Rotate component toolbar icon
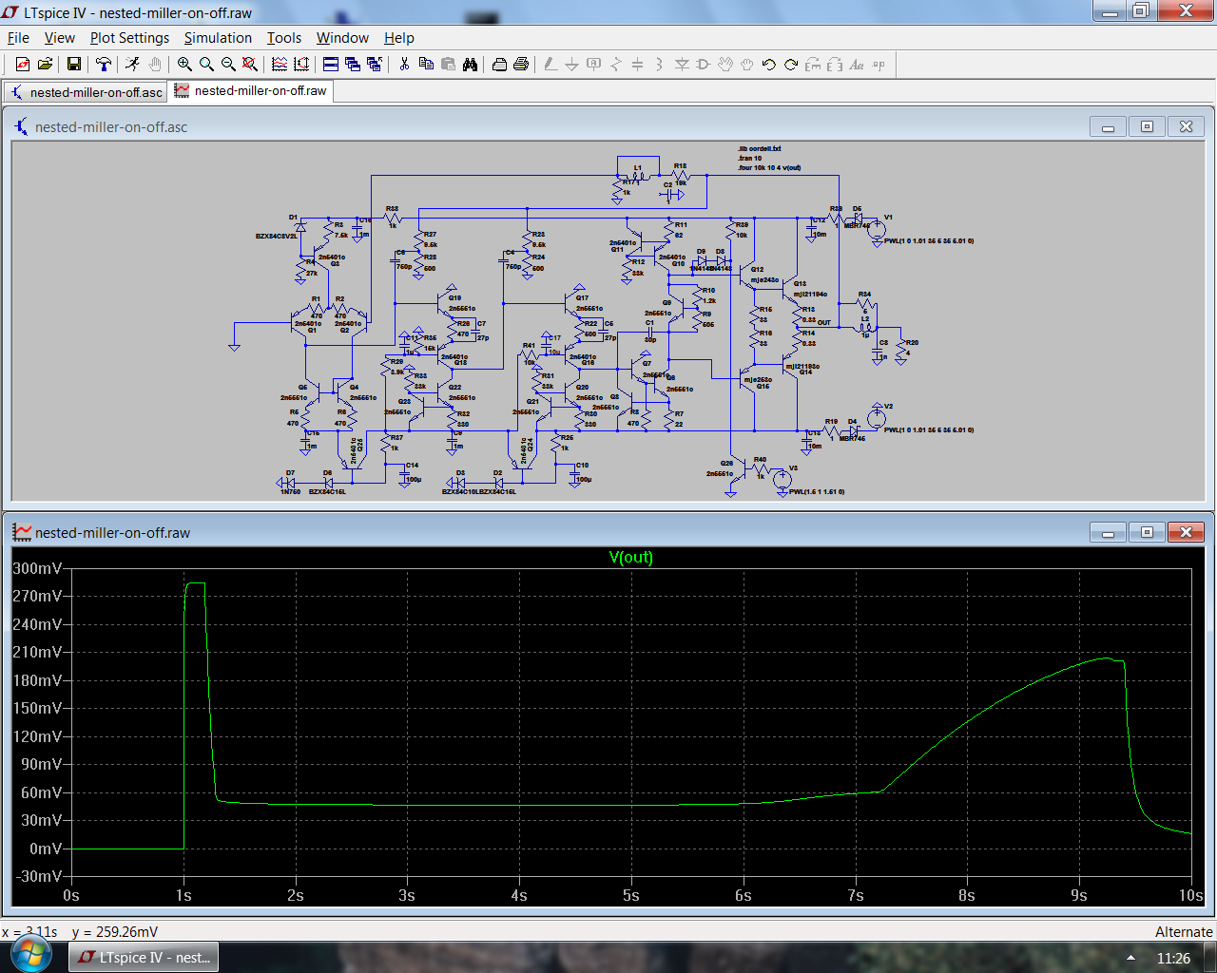The image size is (1217, 973). (x=813, y=65)
